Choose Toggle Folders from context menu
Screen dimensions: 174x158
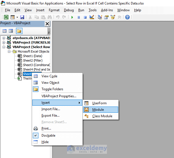click(57, 89)
